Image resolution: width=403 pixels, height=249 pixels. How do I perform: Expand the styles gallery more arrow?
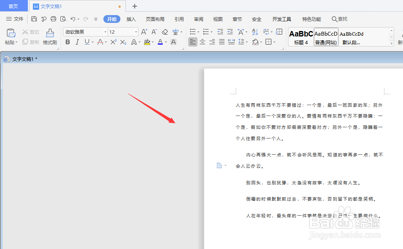(x=392, y=43)
